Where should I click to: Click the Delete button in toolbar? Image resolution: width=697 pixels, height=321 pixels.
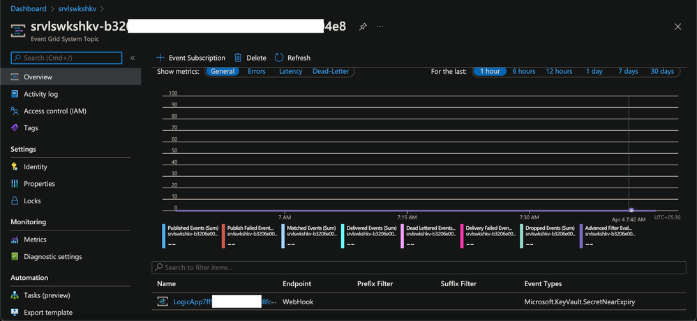click(250, 58)
